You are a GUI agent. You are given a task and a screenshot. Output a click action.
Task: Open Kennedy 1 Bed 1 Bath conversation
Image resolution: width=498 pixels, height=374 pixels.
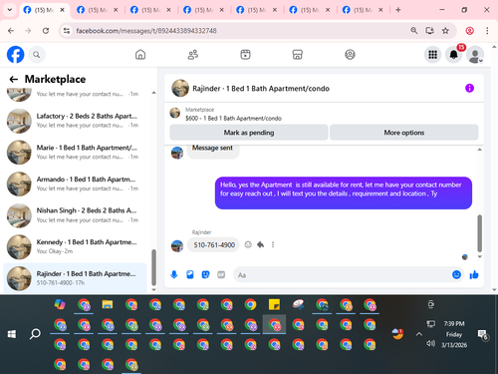click(x=75, y=247)
